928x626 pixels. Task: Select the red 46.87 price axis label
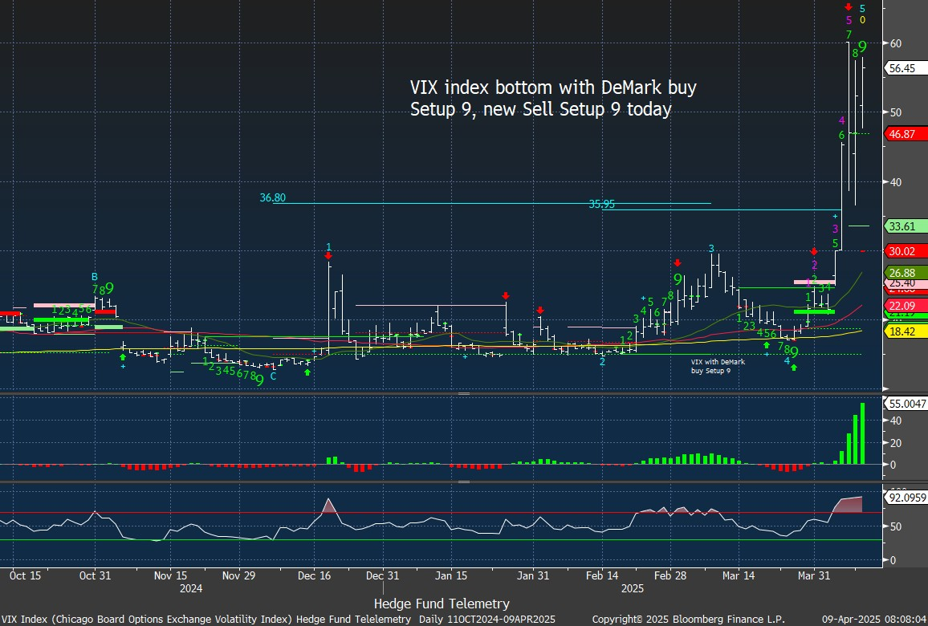902,134
